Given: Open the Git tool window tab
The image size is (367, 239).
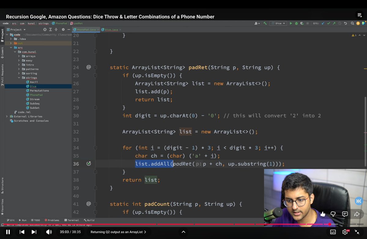Looking at the screenshot, I should [10, 220].
